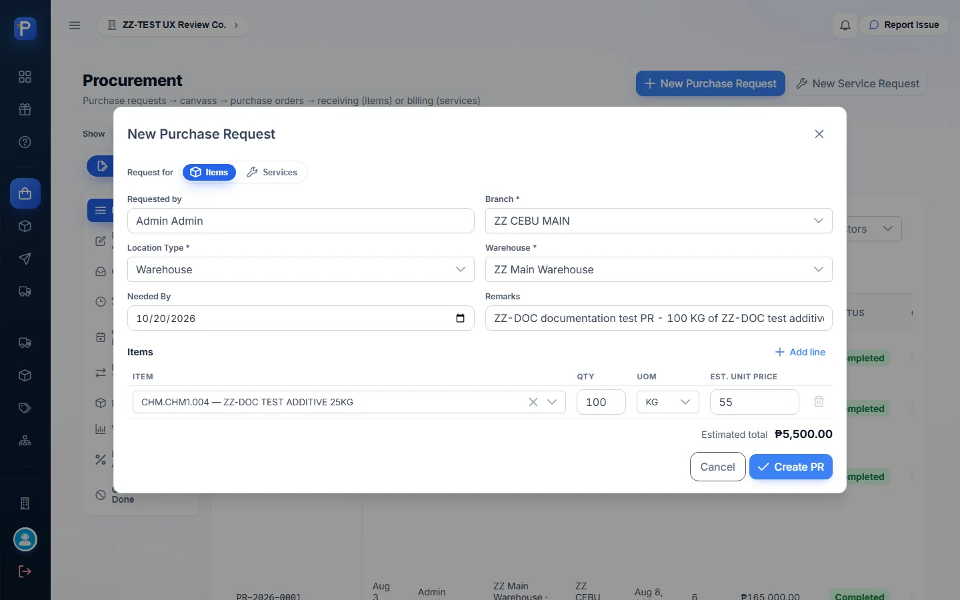Screen dimensions: 960x600
Task: Open the gift icon in the sidebar
Action: (x=25, y=109)
